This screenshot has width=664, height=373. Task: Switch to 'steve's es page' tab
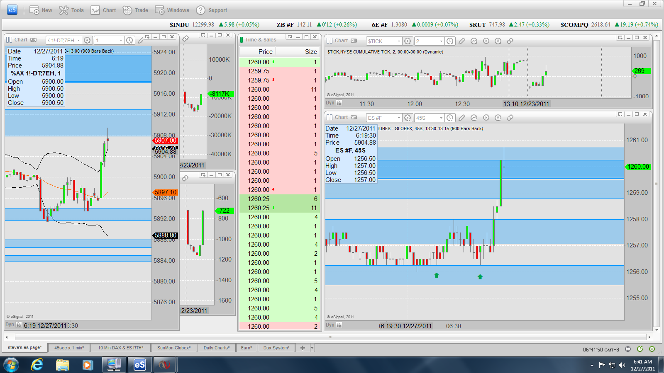pyautogui.click(x=24, y=348)
